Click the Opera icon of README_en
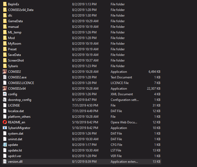Image resolution: width=197 pixels, height=167 pixels. pos(5,122)
